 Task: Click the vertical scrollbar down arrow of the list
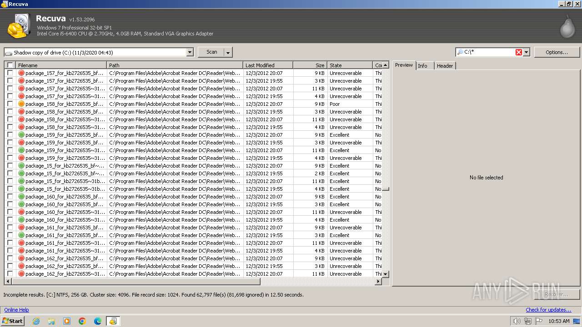[386, 274]
